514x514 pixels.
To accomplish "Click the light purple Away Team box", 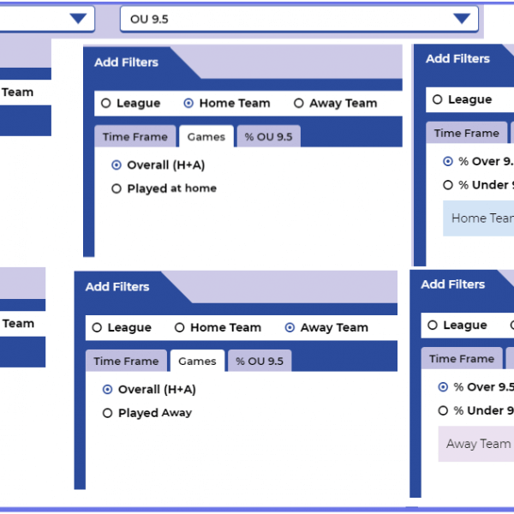I will pos(477,444).
